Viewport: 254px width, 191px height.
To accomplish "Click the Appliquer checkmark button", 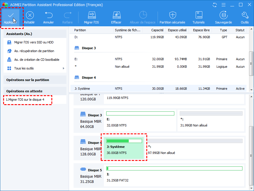I will [x=10, y=18].
